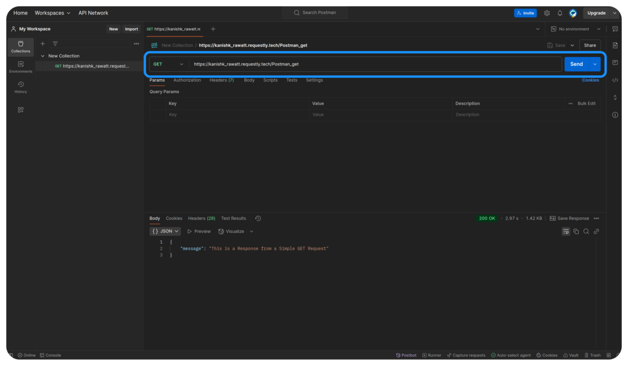The image size is (628, 366).
Task: View the request History panel
Action: [20, 87]
